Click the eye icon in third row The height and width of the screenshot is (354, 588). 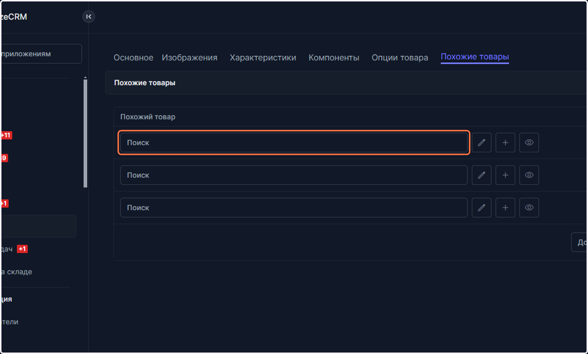point(529,208)
